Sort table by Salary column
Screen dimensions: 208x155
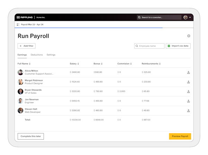tap(74, 64)
